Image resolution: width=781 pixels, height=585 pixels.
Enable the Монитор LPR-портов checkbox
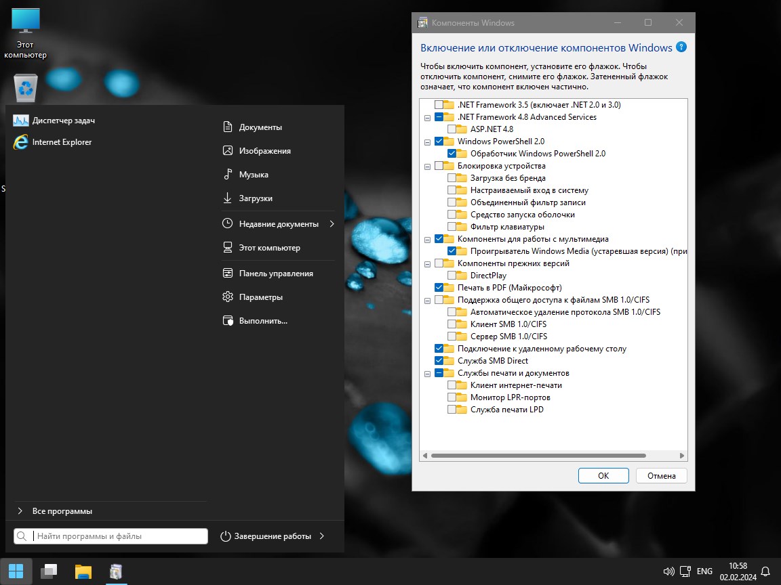coord(452,397)
